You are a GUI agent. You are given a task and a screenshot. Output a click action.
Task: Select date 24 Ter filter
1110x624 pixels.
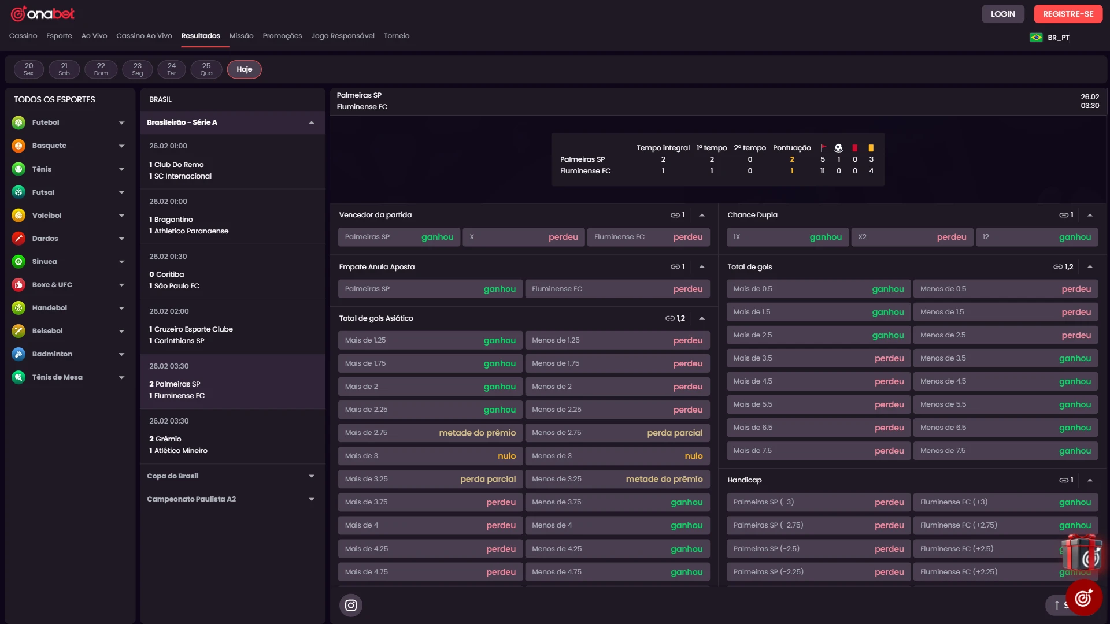coord(171,69)
